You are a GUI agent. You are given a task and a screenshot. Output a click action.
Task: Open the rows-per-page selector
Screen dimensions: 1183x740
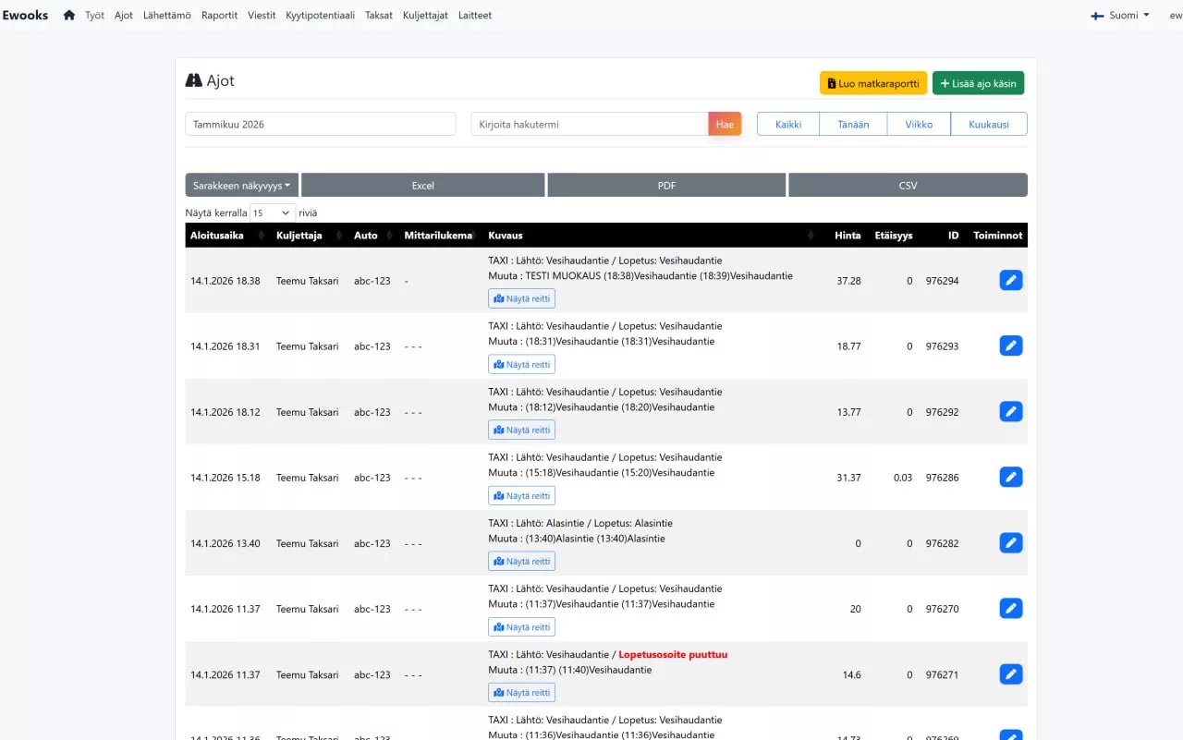(x=273, y=212)
